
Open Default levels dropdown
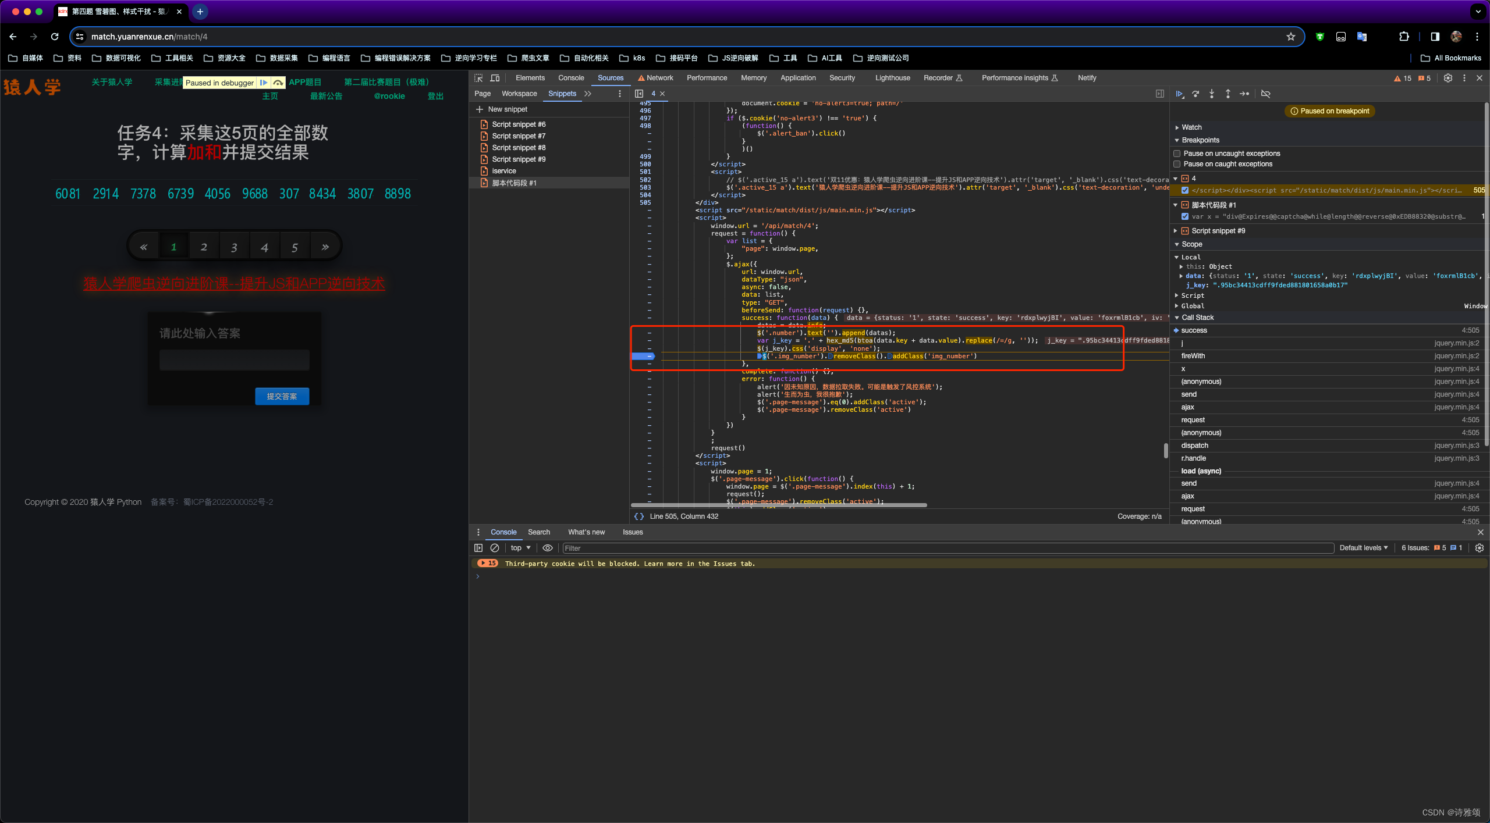point(1363,548)
